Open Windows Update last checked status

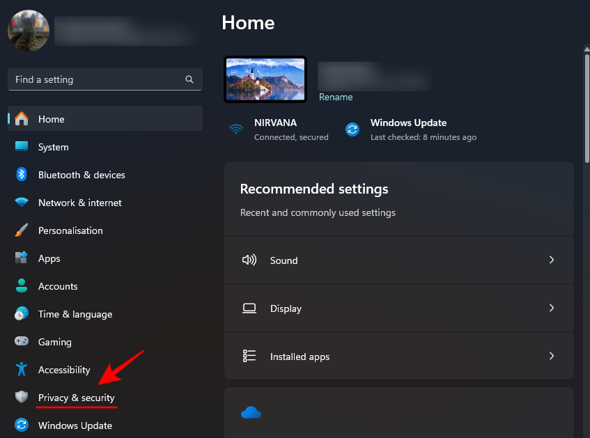coord(411,130)
